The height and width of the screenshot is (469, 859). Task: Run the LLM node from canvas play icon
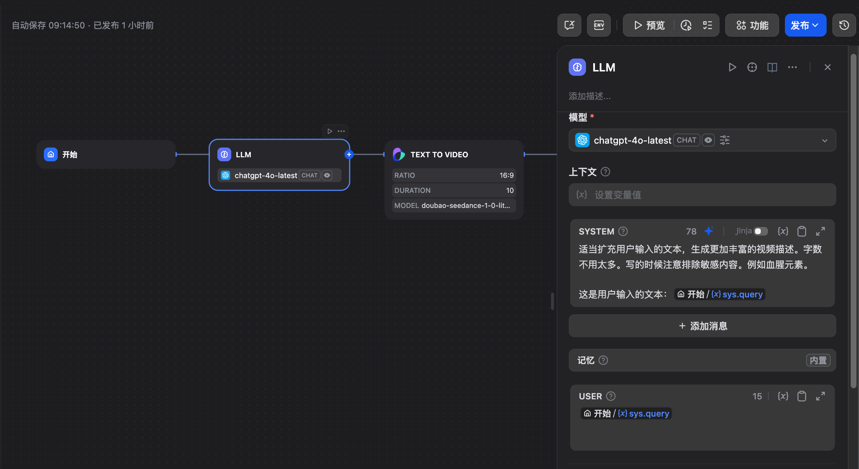(330, 131)
